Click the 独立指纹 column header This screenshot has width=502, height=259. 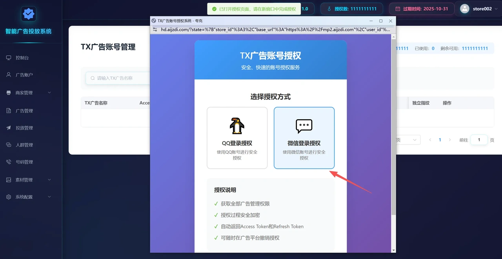pyautogui.click(x=421, y=103)
